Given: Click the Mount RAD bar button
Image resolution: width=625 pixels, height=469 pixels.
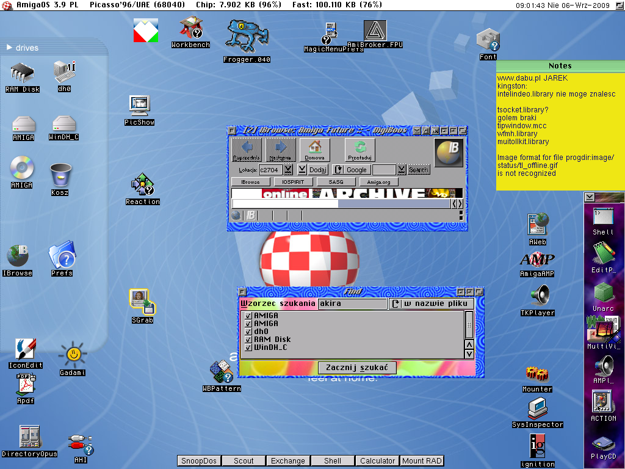Looking at the screenshot, I should pyautogui.click(x=422, y=460).
